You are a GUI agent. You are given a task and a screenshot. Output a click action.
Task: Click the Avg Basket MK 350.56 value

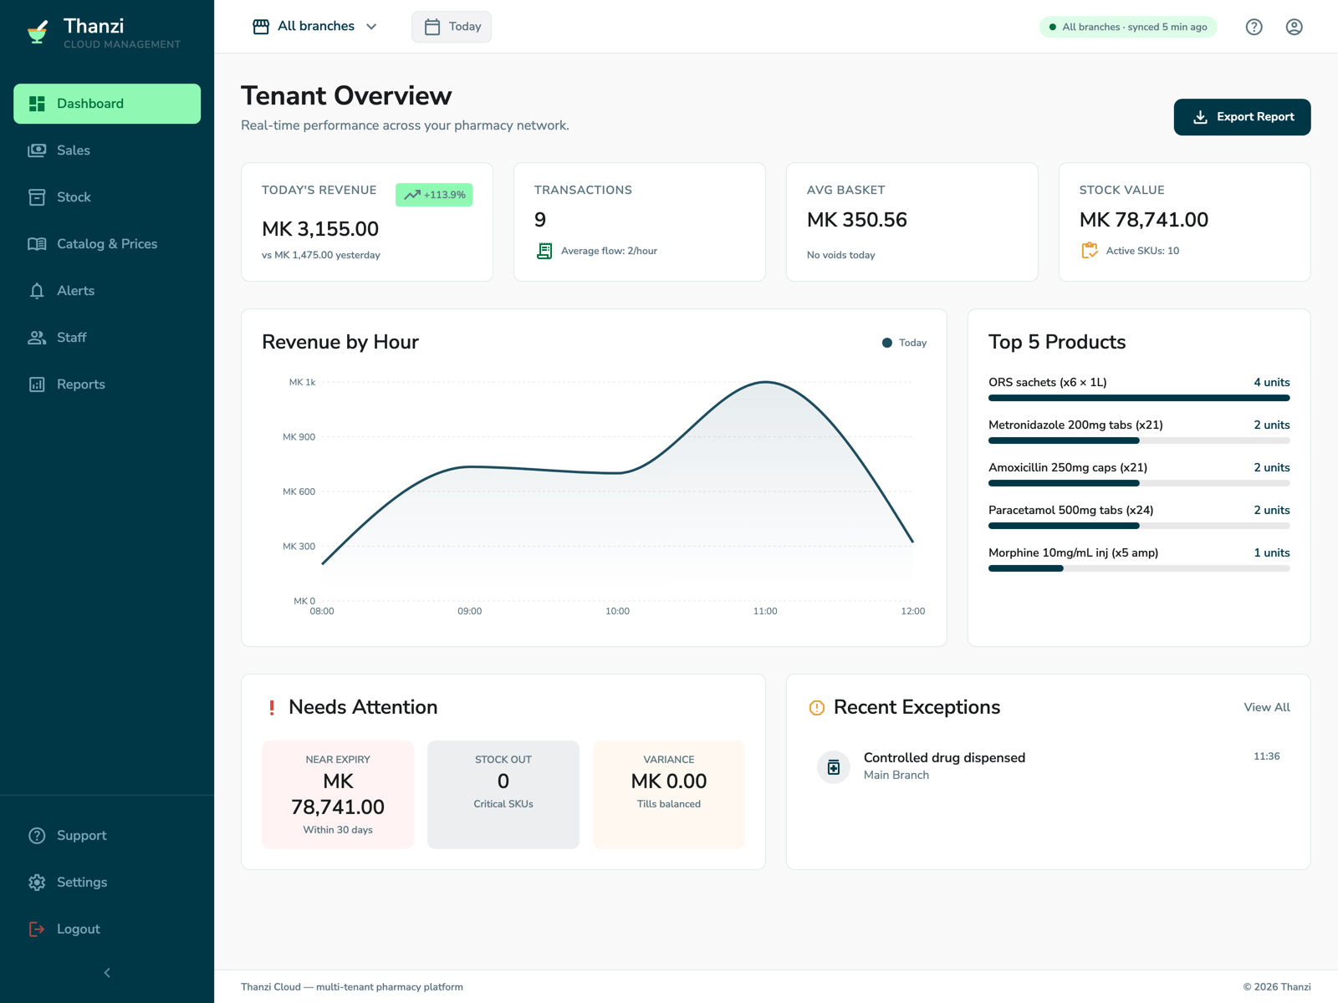click(x=857, y=220)
